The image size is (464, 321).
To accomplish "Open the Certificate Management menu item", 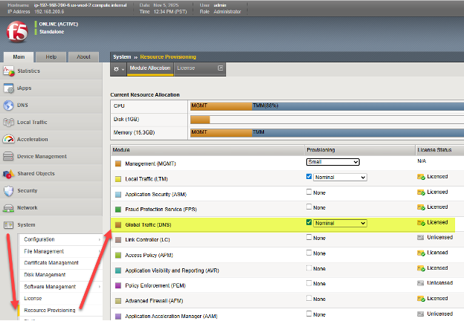I will click(51, 262).
